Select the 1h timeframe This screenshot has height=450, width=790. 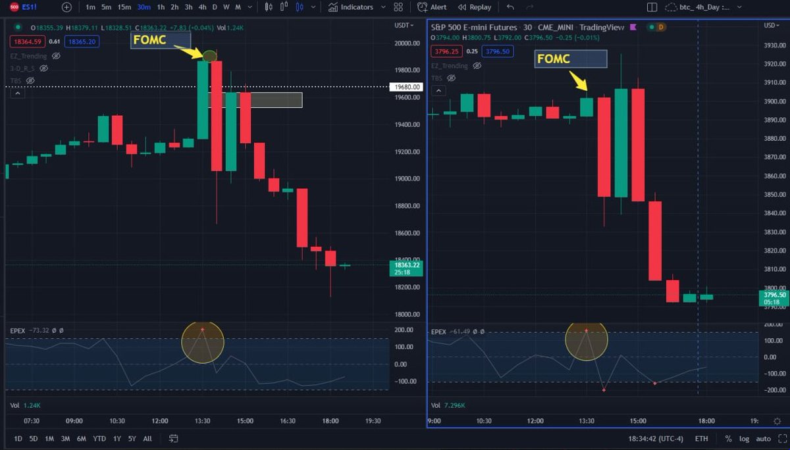click(x=161, y=7)
